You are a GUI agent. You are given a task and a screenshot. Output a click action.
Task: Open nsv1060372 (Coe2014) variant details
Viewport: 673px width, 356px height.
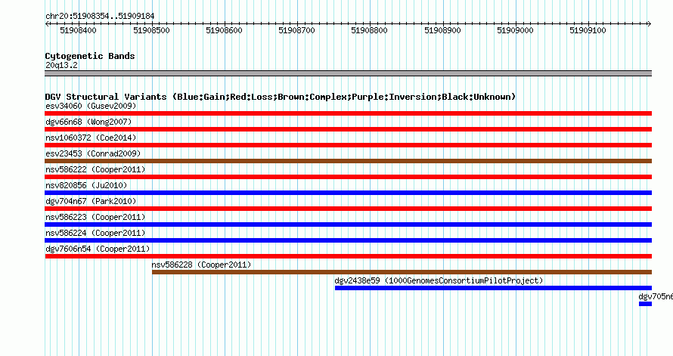tap(91, 138)
